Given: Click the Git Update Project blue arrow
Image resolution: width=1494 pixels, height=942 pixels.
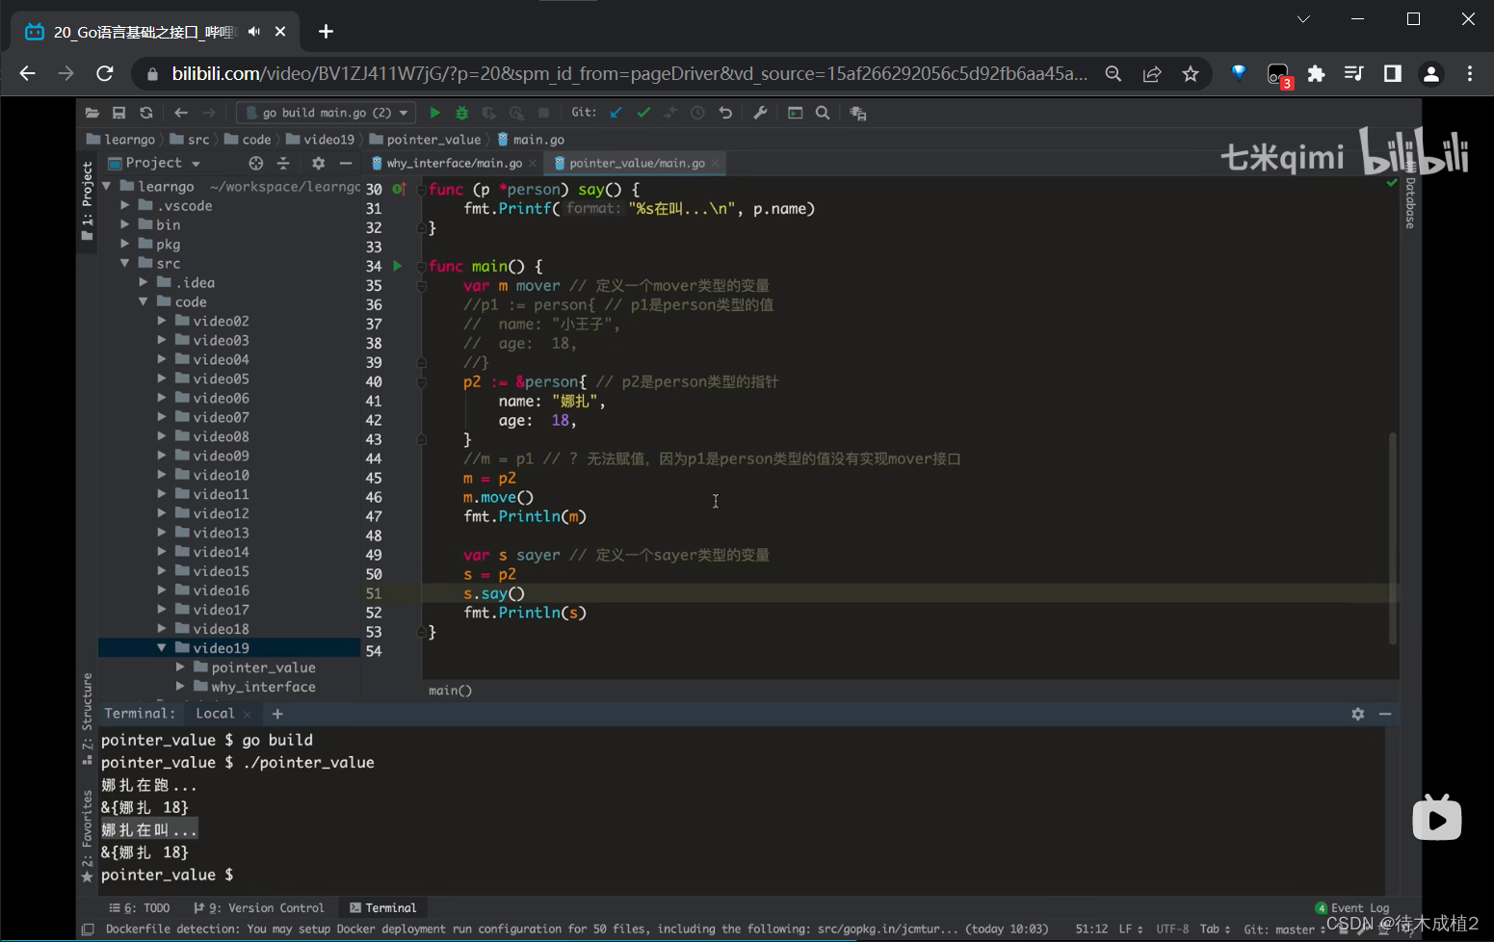Looking at the screenshot, I should [616, 113].
